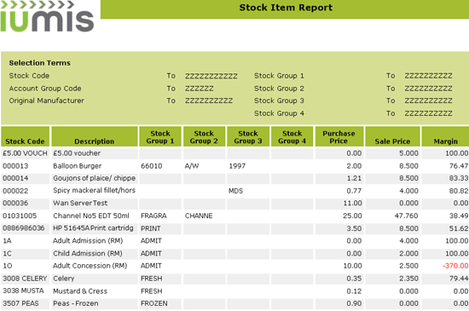Select the FROZEN stock group cell
Viewport: 469px width, 311px height.
click(160, 303)
